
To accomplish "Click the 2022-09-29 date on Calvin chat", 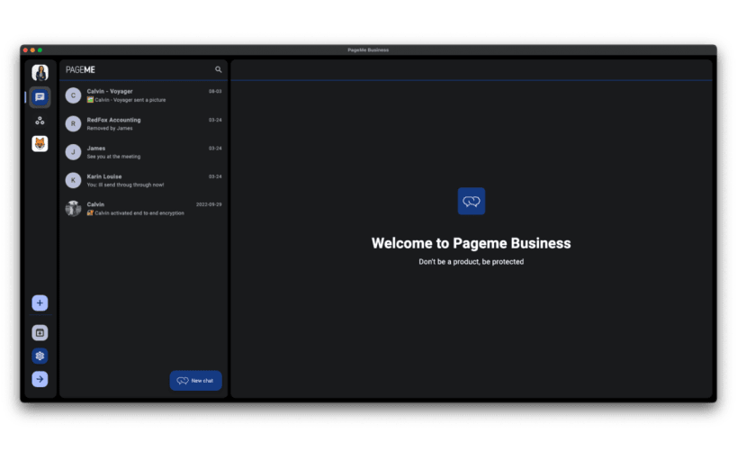I will (x=209, y=204).
